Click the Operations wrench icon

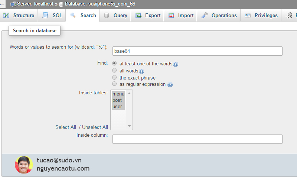[205, 15]
